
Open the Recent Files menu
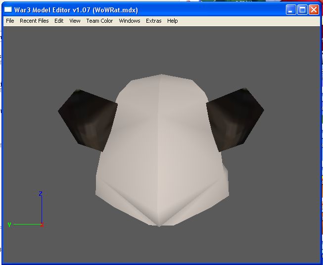pyautogui.click(x=34, y=21)
